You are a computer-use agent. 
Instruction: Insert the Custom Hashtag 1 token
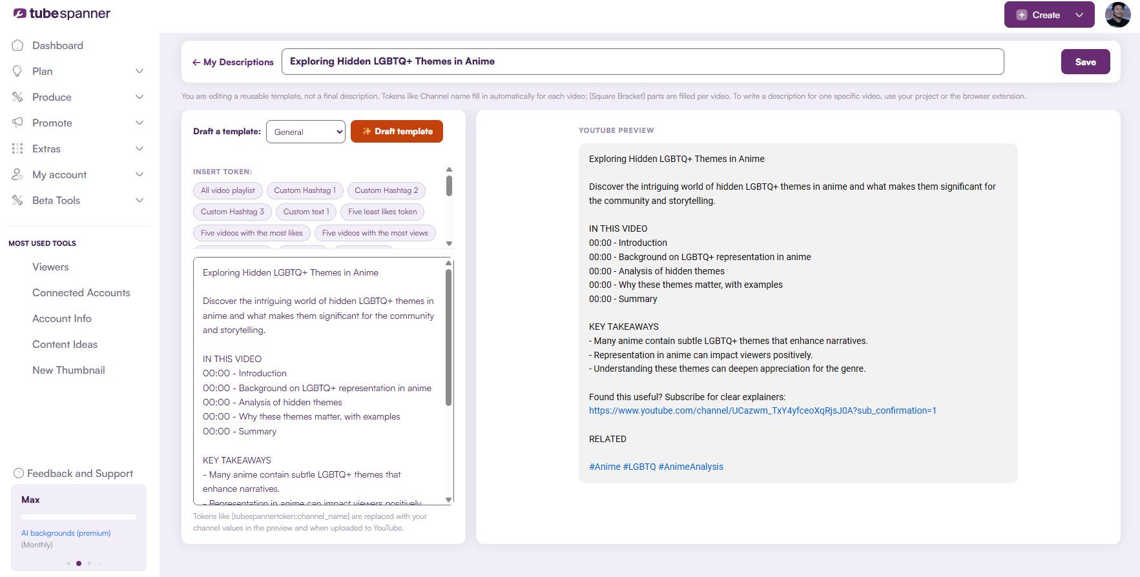click(x=305, y=190)
